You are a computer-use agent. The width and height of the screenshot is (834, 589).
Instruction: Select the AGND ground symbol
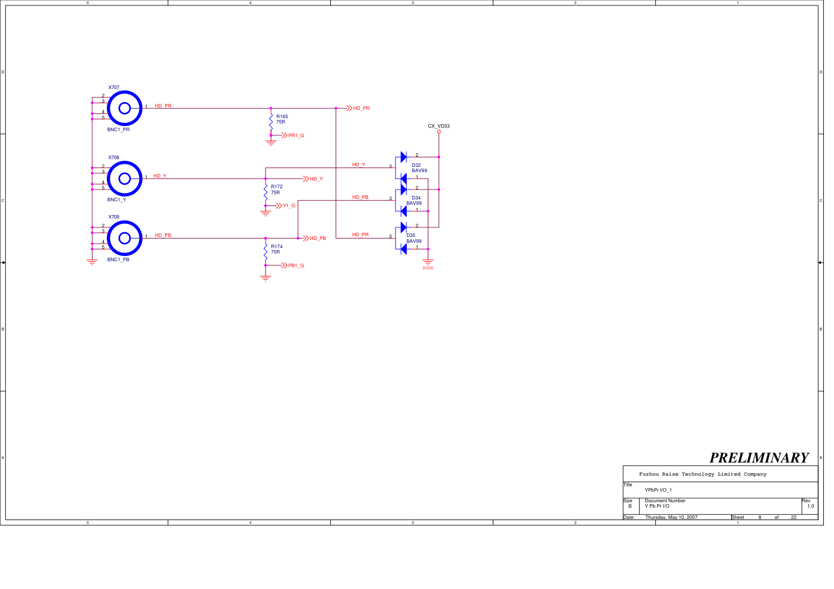click(x=428, y=262)
